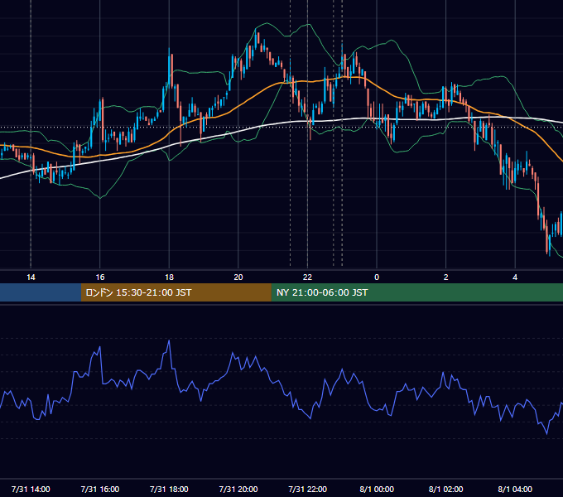The width and height of the screenshot is (563, 497).
Task: Click hour label 14 on price chart axis
Action: [31, 277]
